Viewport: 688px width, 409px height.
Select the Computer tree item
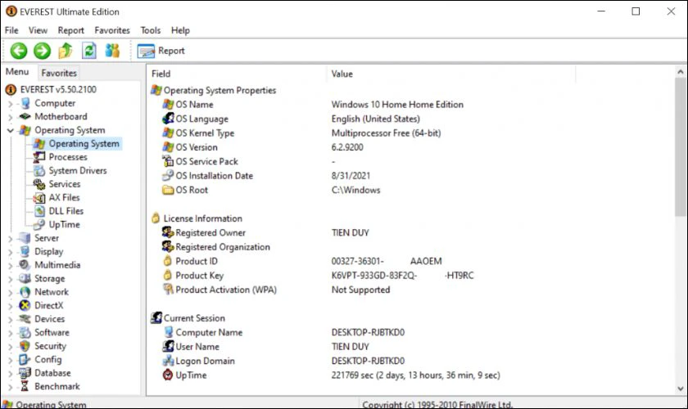point(55,103)
